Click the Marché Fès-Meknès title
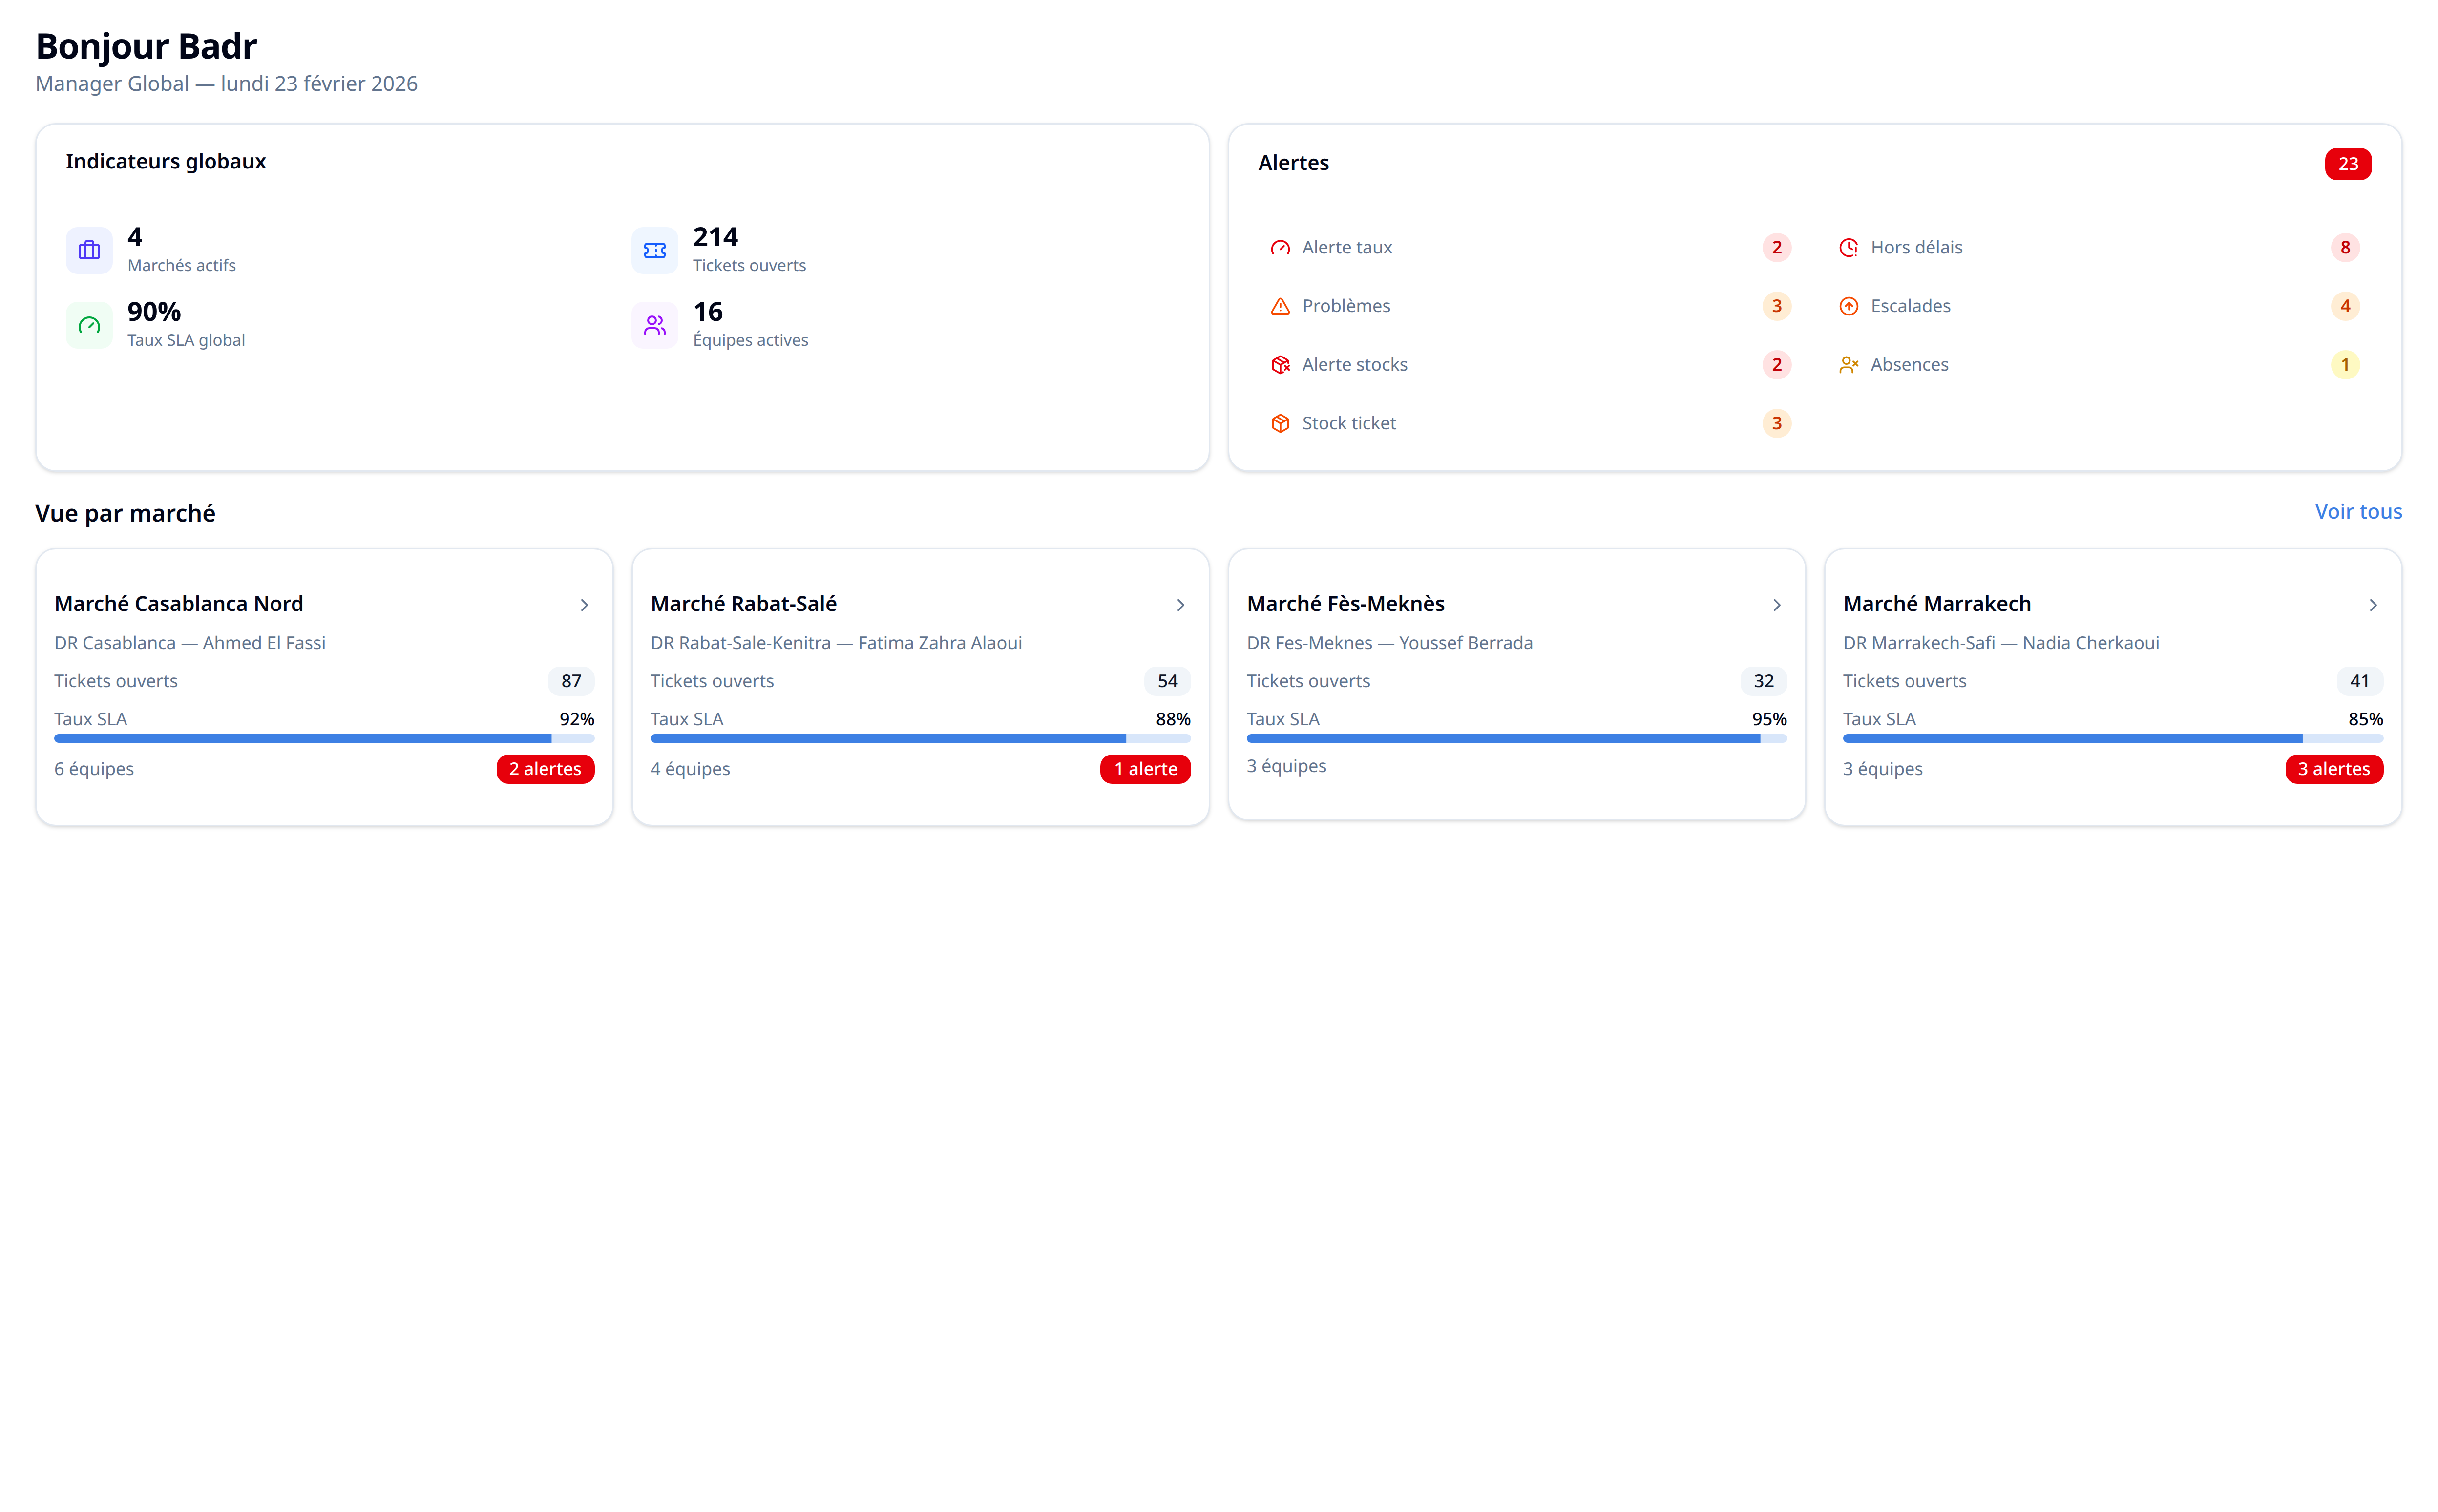The height and width of the screenshot is (1512, 2438). point(1345,604)
